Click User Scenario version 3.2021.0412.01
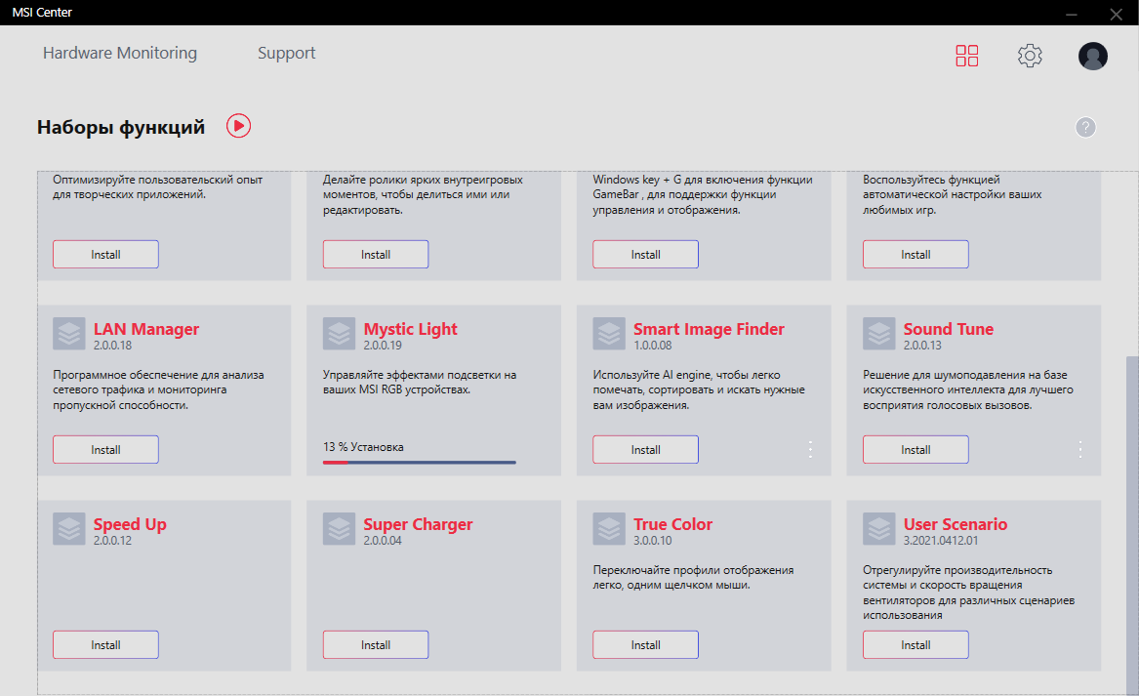Viewport: 1139px width, 696px height. click(941, 541)
